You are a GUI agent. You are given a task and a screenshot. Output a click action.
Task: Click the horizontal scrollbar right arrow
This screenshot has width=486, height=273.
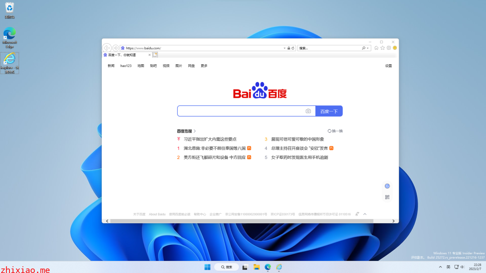coord(394,221)
